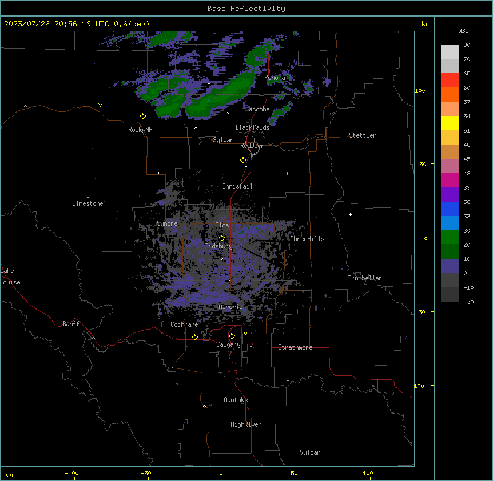Click the Innisfail town label
Screen dimensions: 493x481
(237, 186)
